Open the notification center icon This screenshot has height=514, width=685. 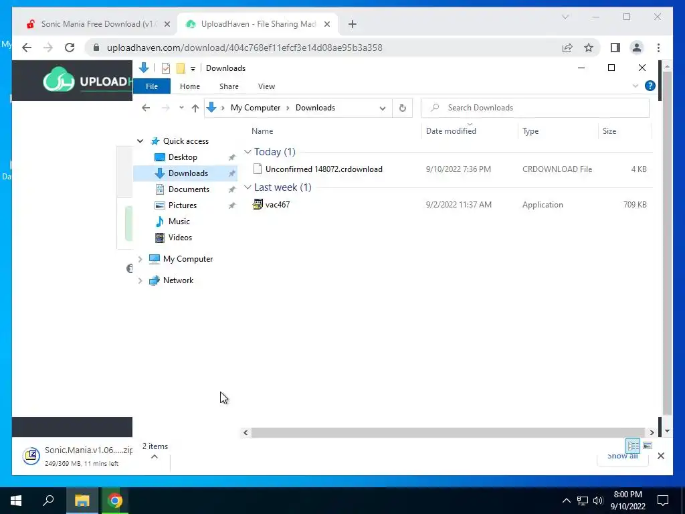click(663, 501)
